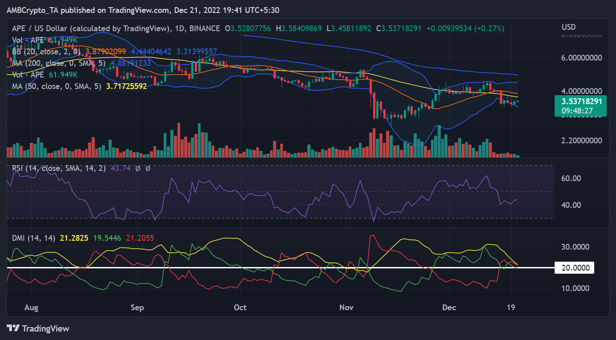The image size is (616, 340).
Task: Click the current price tag 3.53718291 on the axis
Action: click(x=581, y=101)
